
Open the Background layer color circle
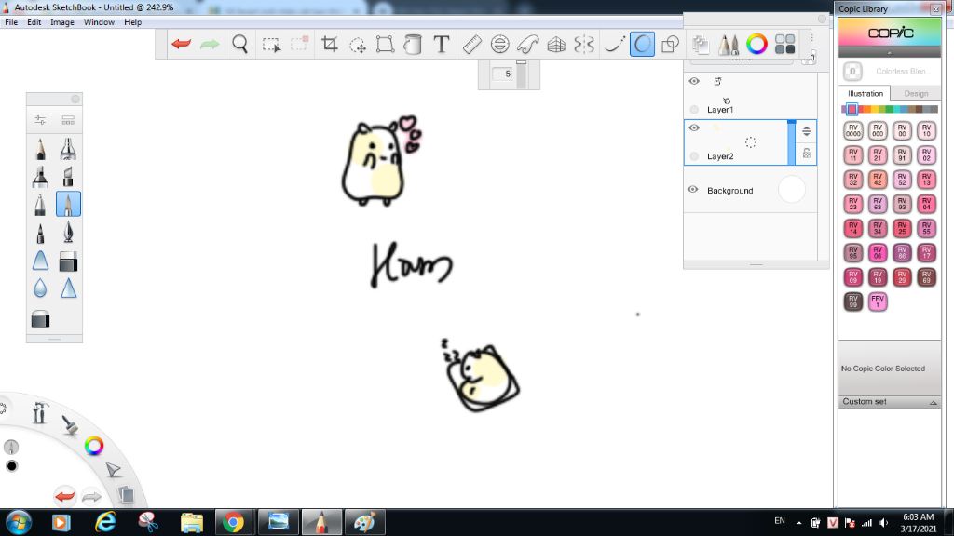click(792, 190)
